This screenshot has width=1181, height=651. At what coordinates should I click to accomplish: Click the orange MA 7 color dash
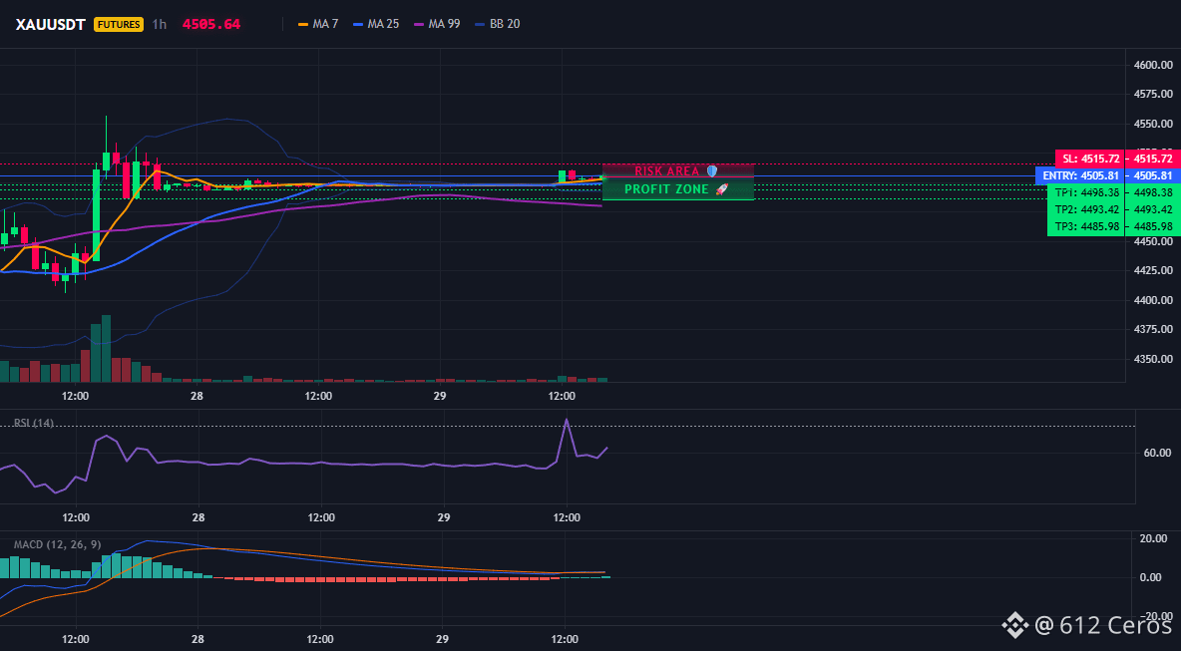pos(303,24)
